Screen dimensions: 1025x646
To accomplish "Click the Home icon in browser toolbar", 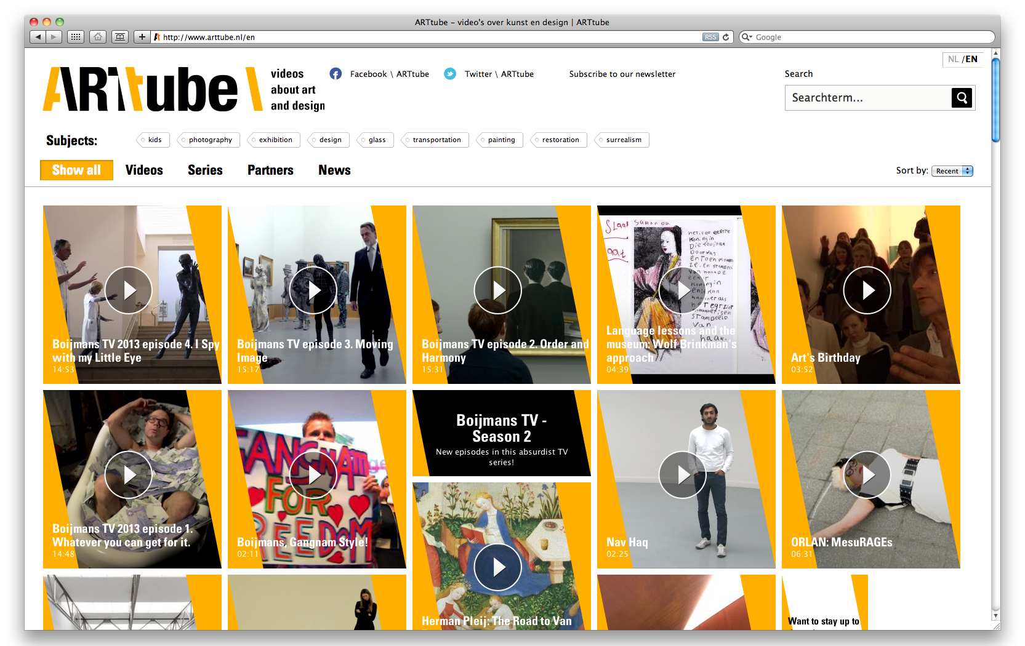I will click(98, 37).
